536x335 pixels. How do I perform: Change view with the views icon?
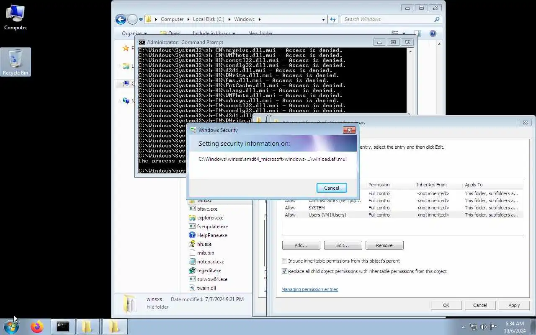click(394, 33)
